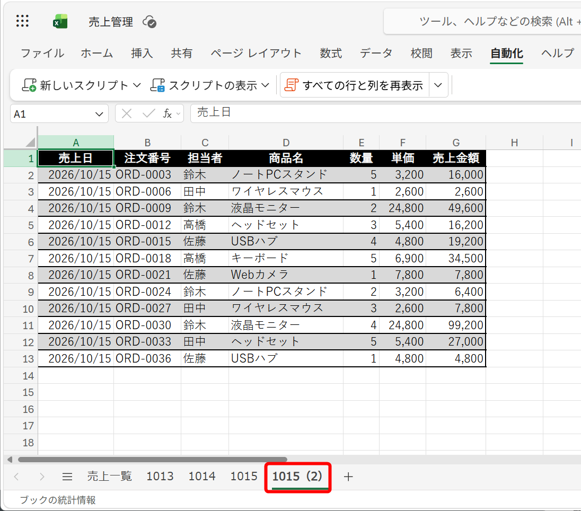Screen dimensions: 581x511
Task: Click header cell 商品名
Action: click(x=286, y=158)
